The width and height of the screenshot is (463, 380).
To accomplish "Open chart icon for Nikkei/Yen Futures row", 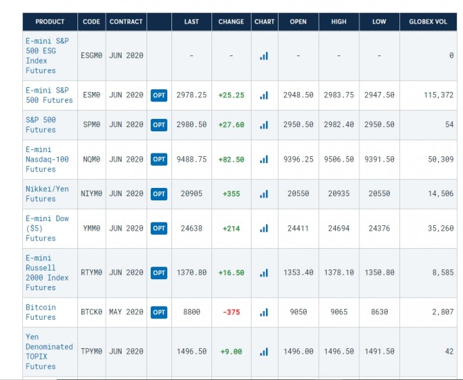I will 264,194.
